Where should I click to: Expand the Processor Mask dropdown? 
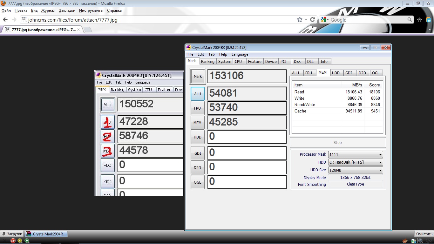355,154
